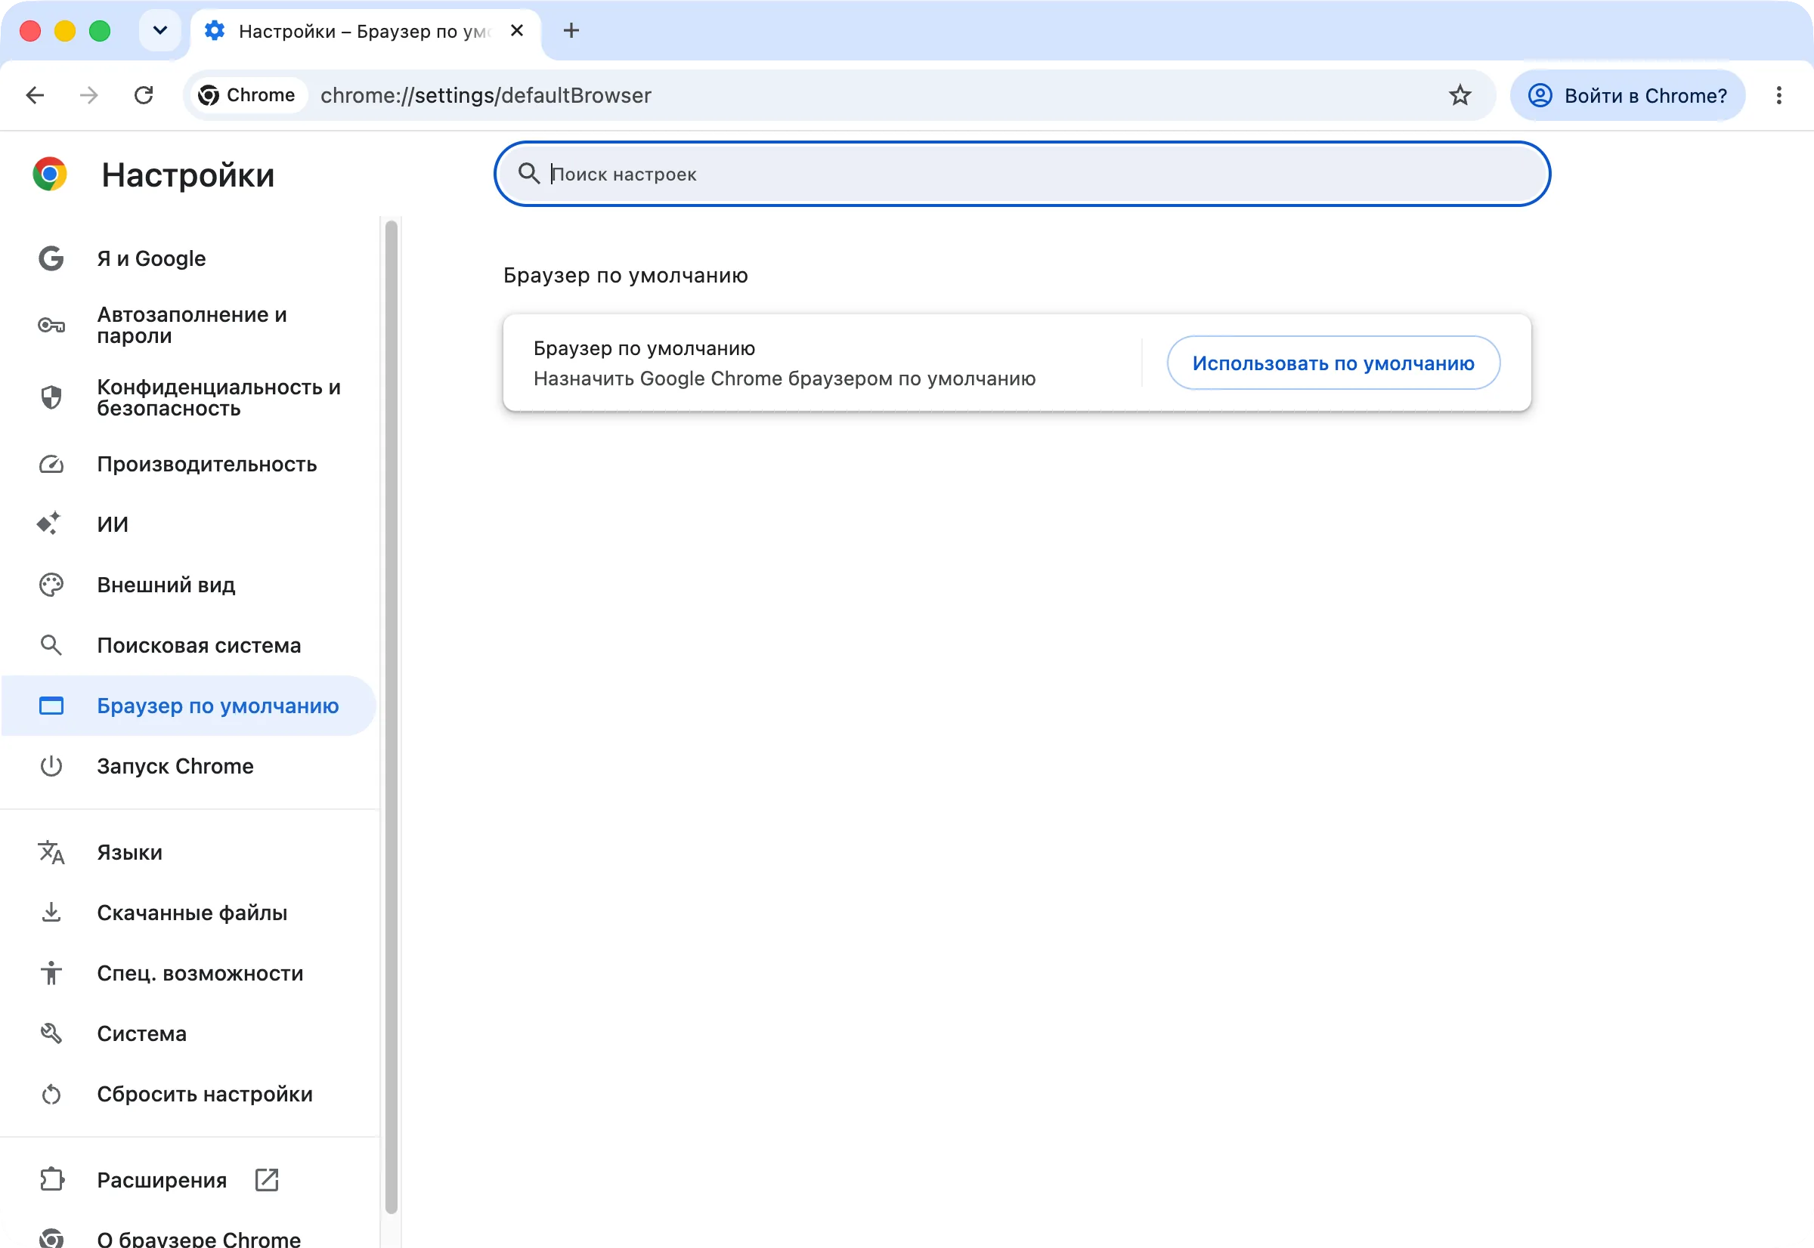Go back to the previous page

tap(35, 95)
